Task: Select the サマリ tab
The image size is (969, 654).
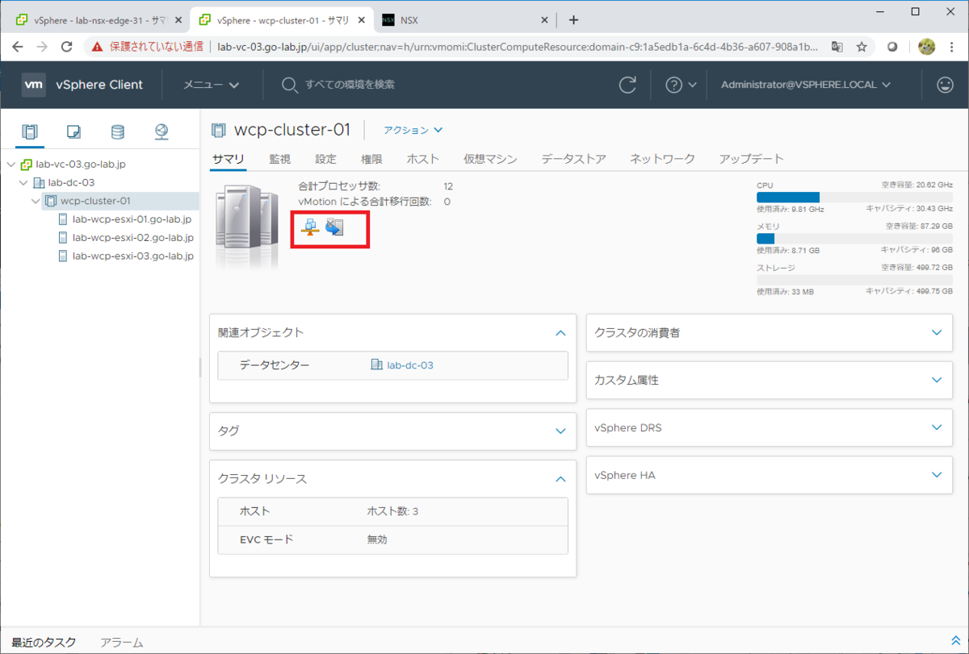Action: click(x=228, y=159)
